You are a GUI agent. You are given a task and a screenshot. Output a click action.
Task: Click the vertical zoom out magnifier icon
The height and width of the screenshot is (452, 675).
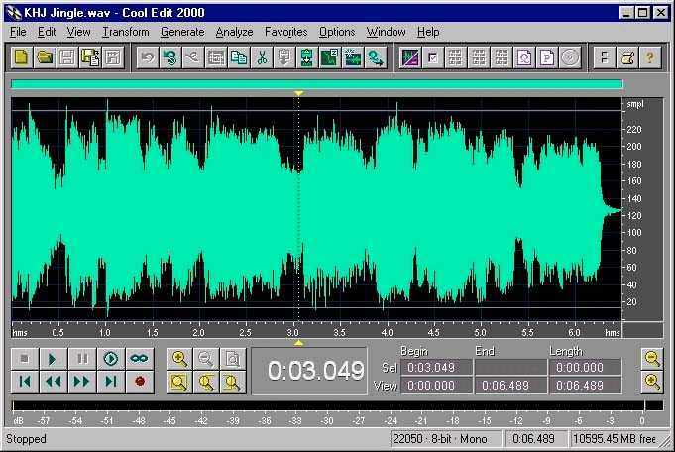click(x=651, y=359)
